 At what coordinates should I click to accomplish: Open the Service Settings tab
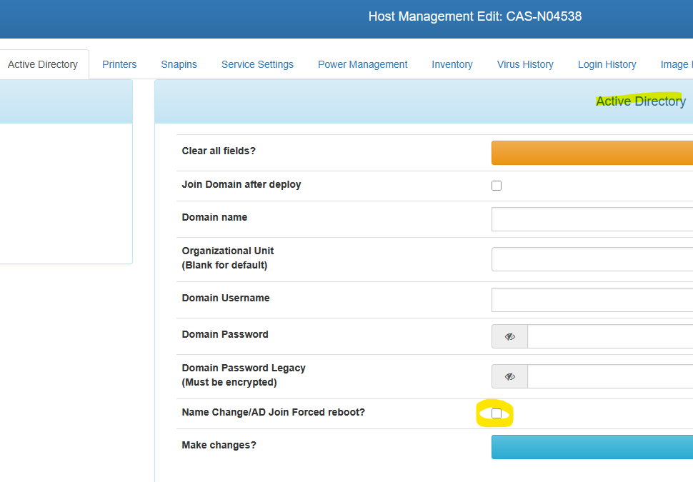pos(257,64)
